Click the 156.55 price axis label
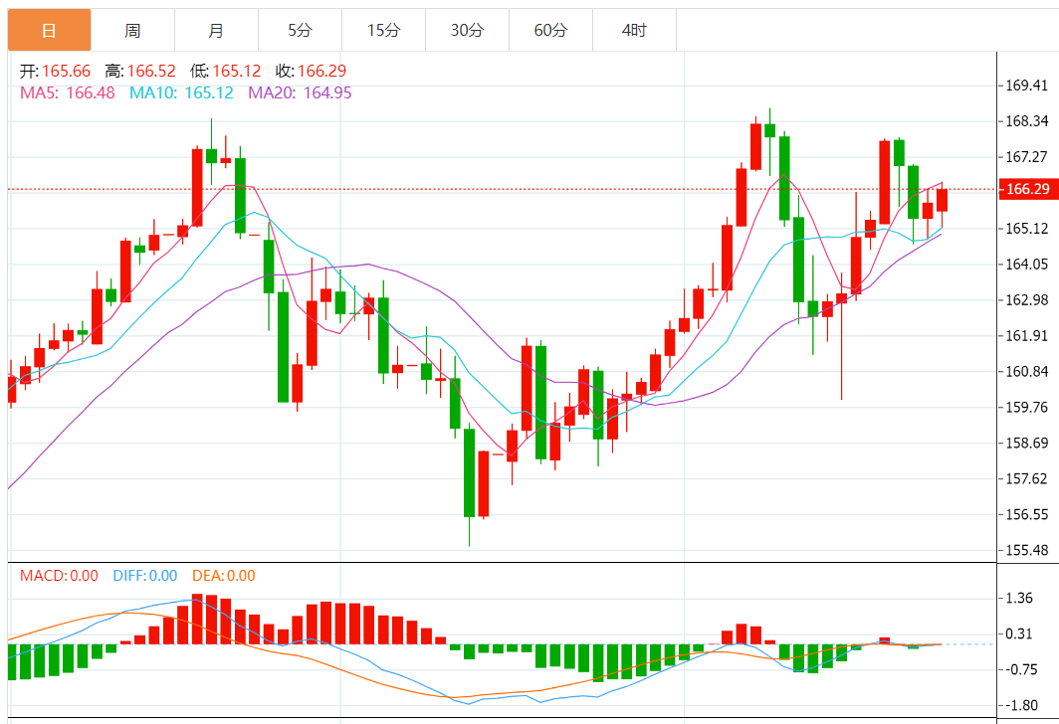 (x=1026, y=514)
